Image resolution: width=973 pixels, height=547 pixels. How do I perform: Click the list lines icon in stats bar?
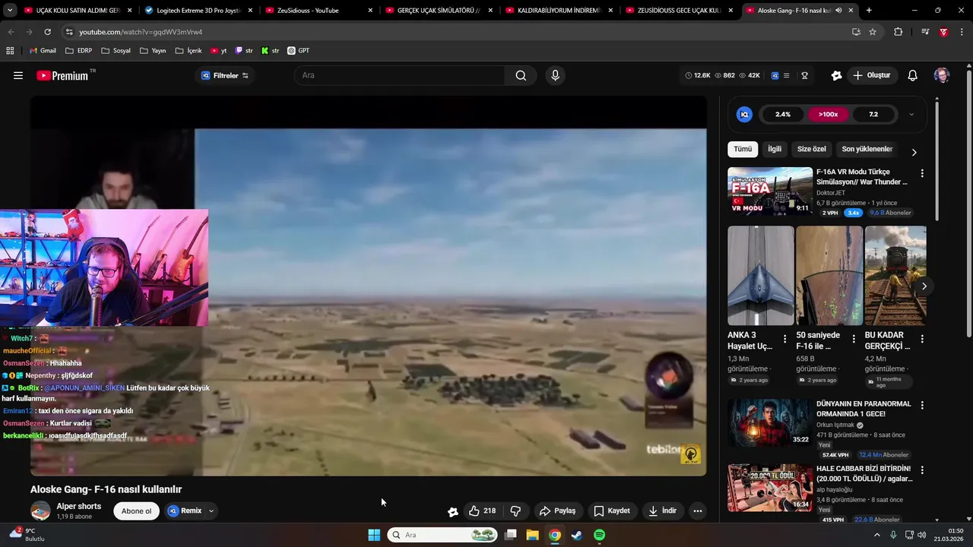(786, 75)
